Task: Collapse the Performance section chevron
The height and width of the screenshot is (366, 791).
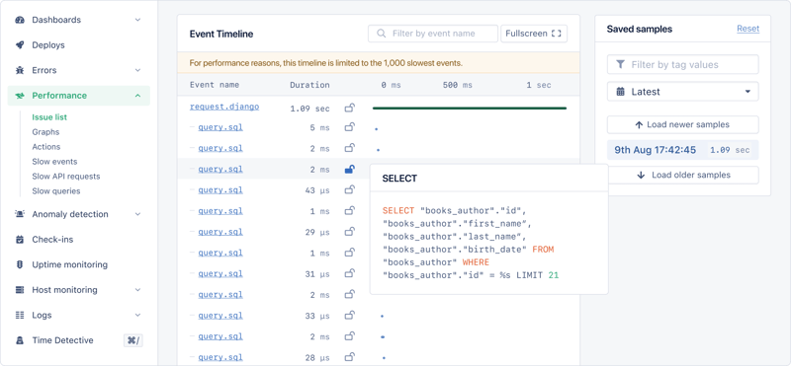Action: pos(137,96)
